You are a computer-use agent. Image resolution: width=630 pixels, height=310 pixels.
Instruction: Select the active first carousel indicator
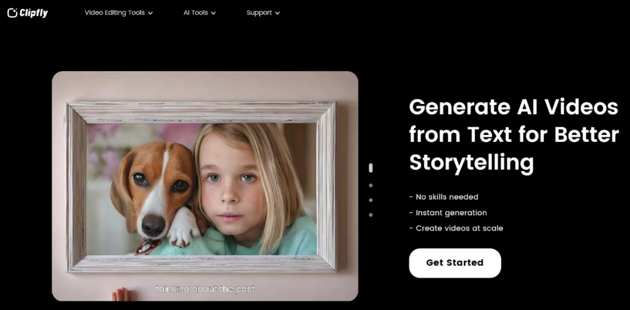(x=370, y=168)
